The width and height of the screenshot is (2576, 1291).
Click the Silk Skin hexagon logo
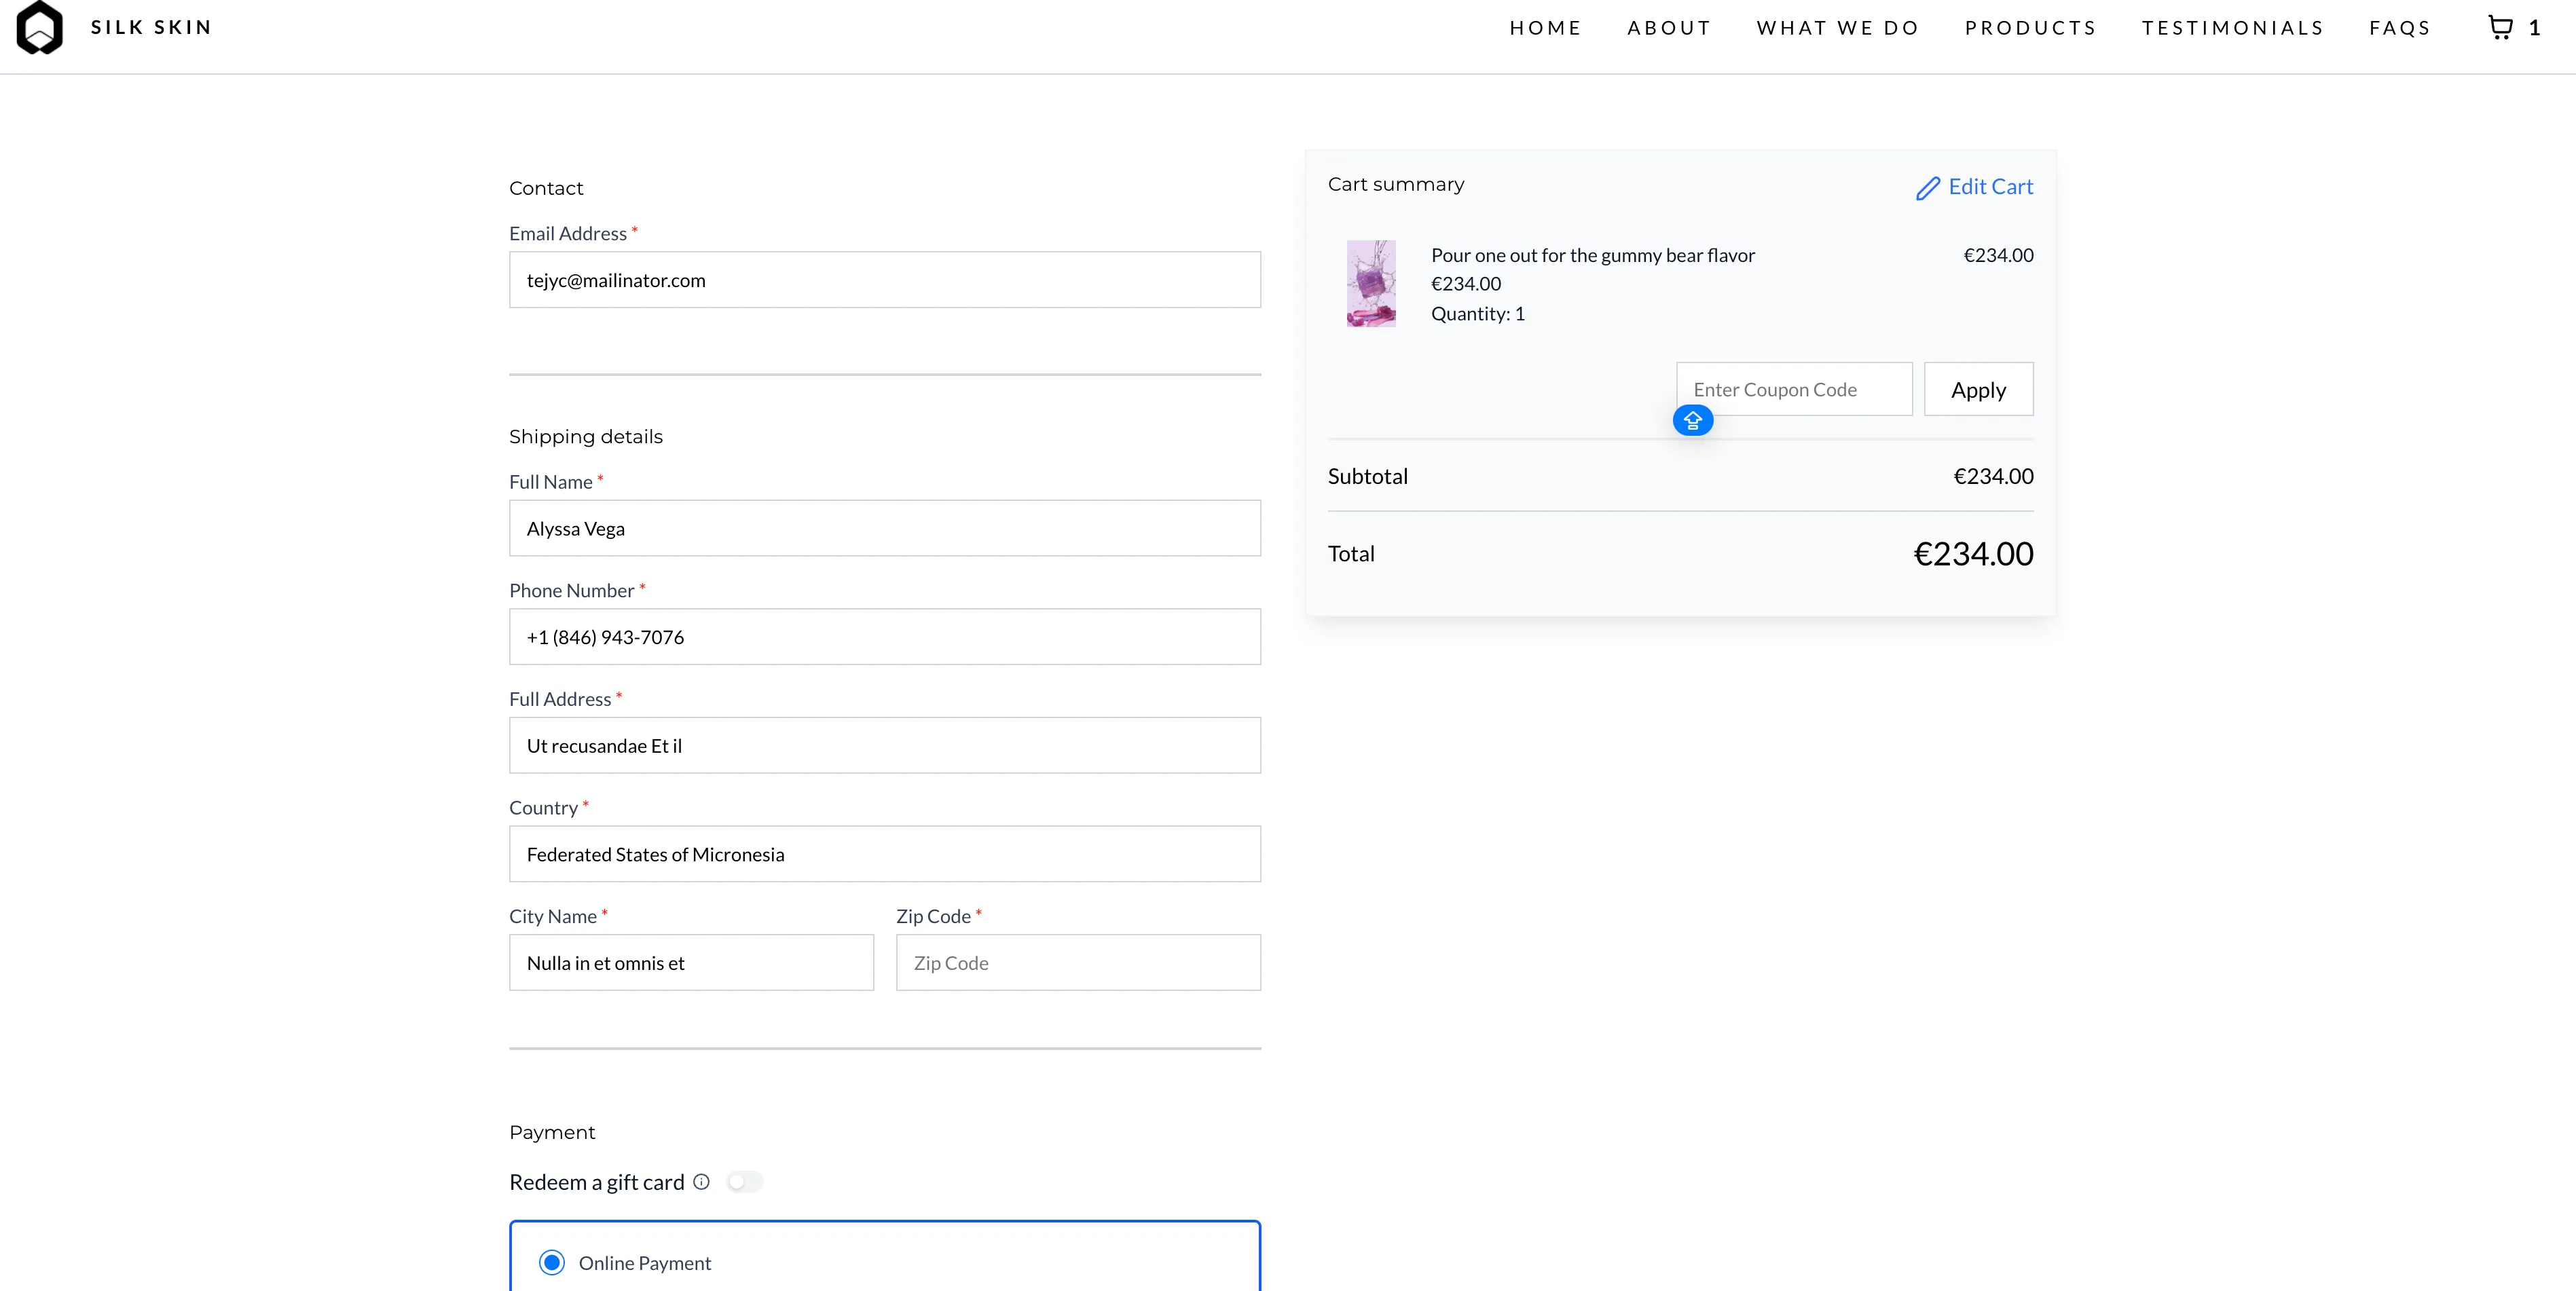(40, 27)
